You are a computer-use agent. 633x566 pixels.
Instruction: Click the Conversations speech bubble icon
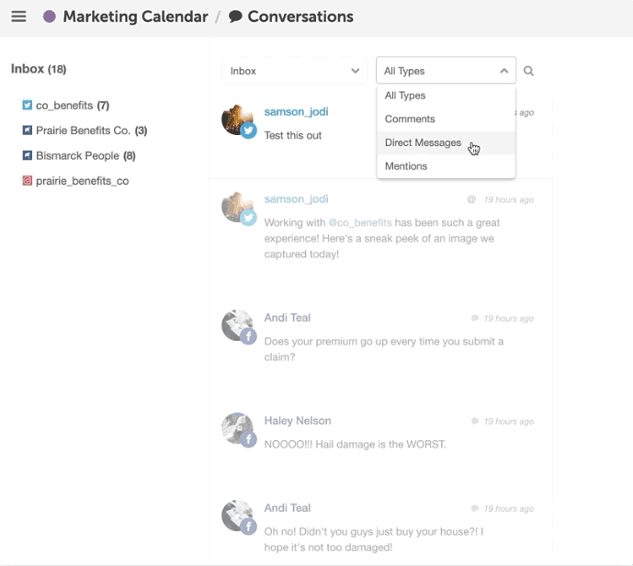click(235, 17)
